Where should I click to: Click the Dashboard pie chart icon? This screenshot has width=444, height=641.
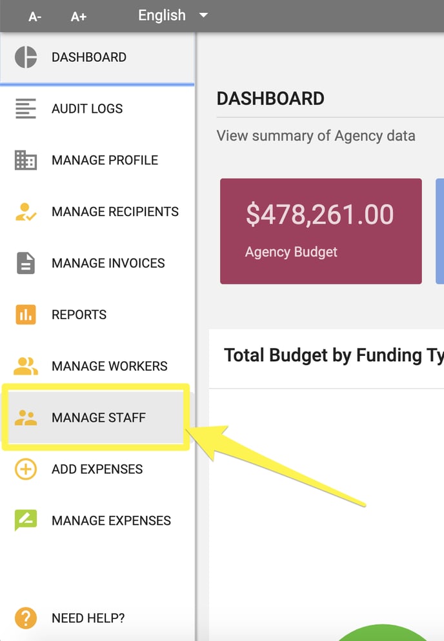click(26, 57)
